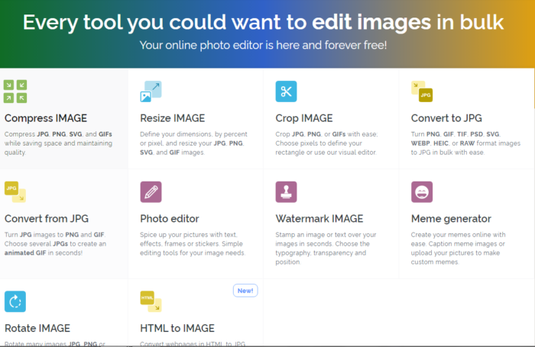Click the Convert to JPG icon
Image resolution: width=535 pixels, height=347 pixels.
tap(422, 92)
